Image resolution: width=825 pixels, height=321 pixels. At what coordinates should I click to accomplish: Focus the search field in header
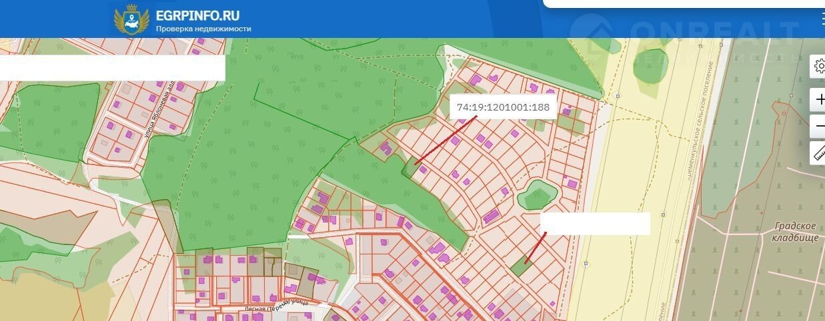(680, 4)
